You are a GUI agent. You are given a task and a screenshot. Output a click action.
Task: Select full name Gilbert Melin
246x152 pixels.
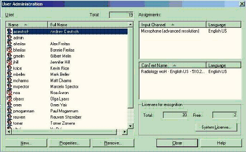(61, 56)
